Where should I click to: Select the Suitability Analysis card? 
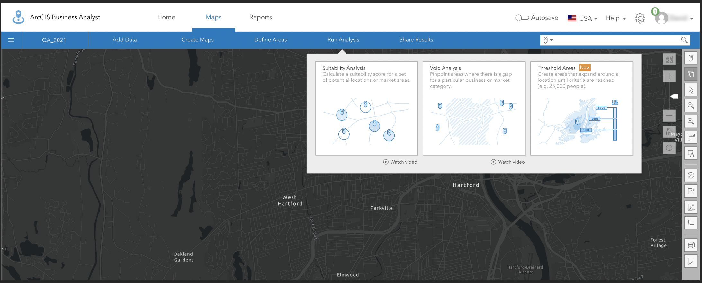pos(366,108)
